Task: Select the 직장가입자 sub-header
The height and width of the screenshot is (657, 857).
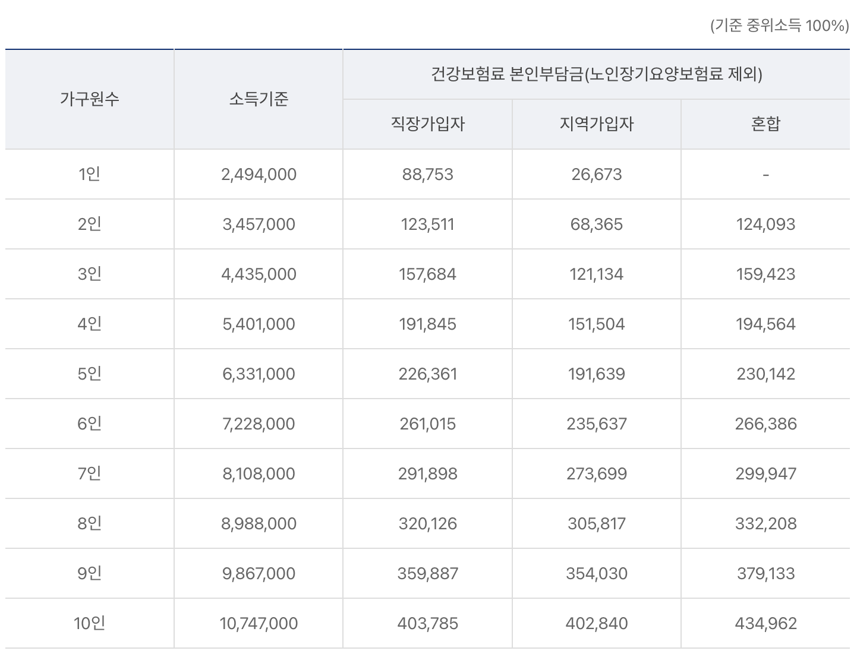Action: [x=427, y=124]
